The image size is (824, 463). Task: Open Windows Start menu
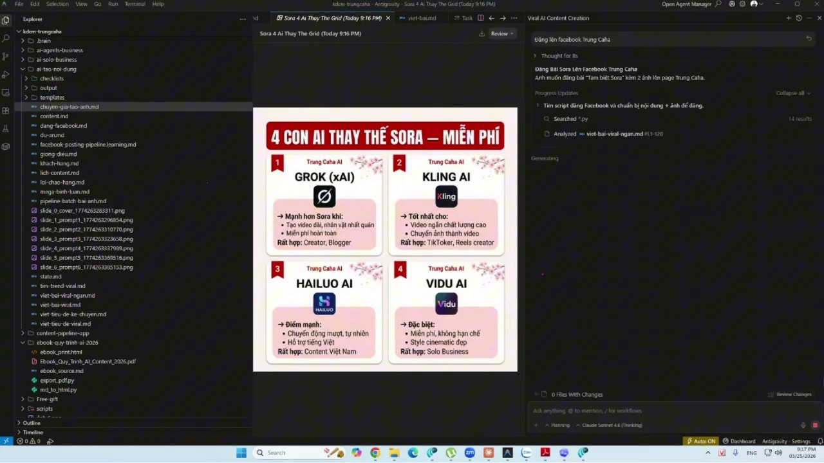[x=241, y=453]
